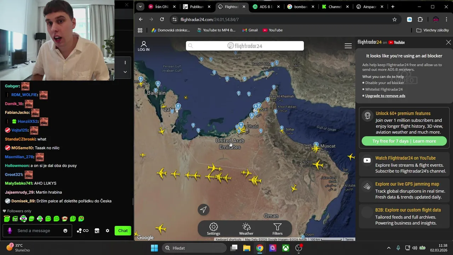Open the YouTube to MP4 bookmark
Viewport: 453px width, 255px height.
(216, 30)
